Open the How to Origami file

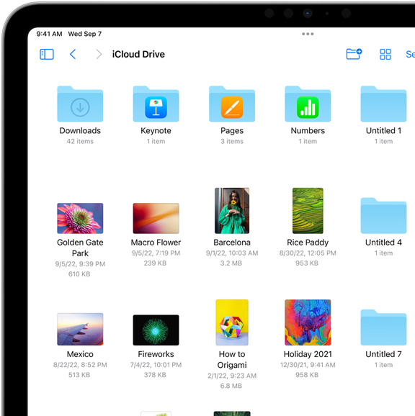tap(232, 322)
